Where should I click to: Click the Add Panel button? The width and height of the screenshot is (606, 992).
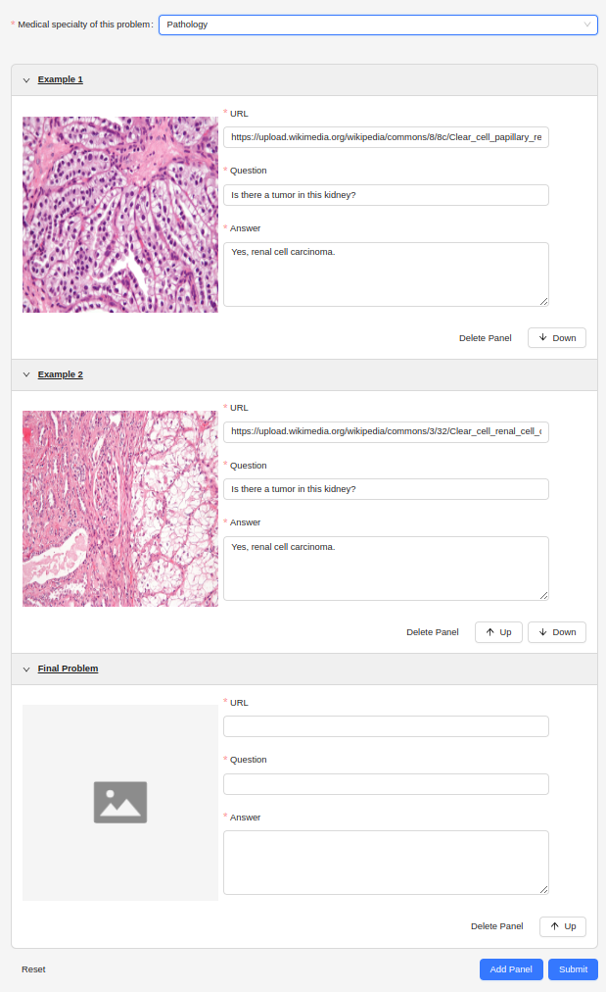[x=510, y=969]
